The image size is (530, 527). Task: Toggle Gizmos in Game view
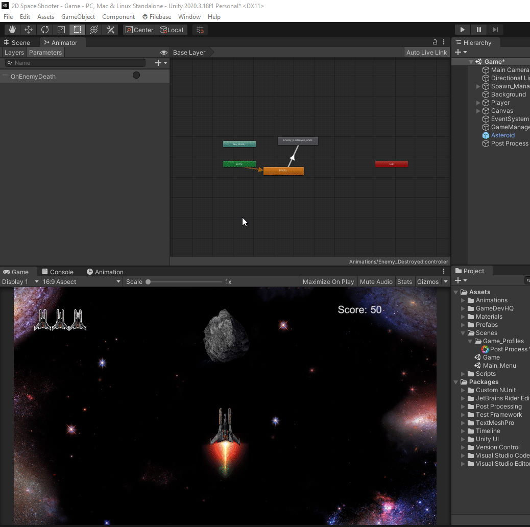428,281
